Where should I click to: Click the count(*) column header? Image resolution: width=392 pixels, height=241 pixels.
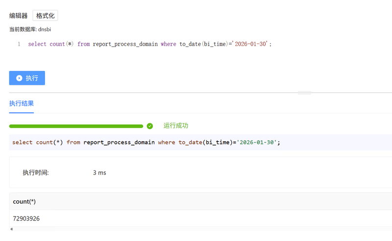(x=24, y=201)
